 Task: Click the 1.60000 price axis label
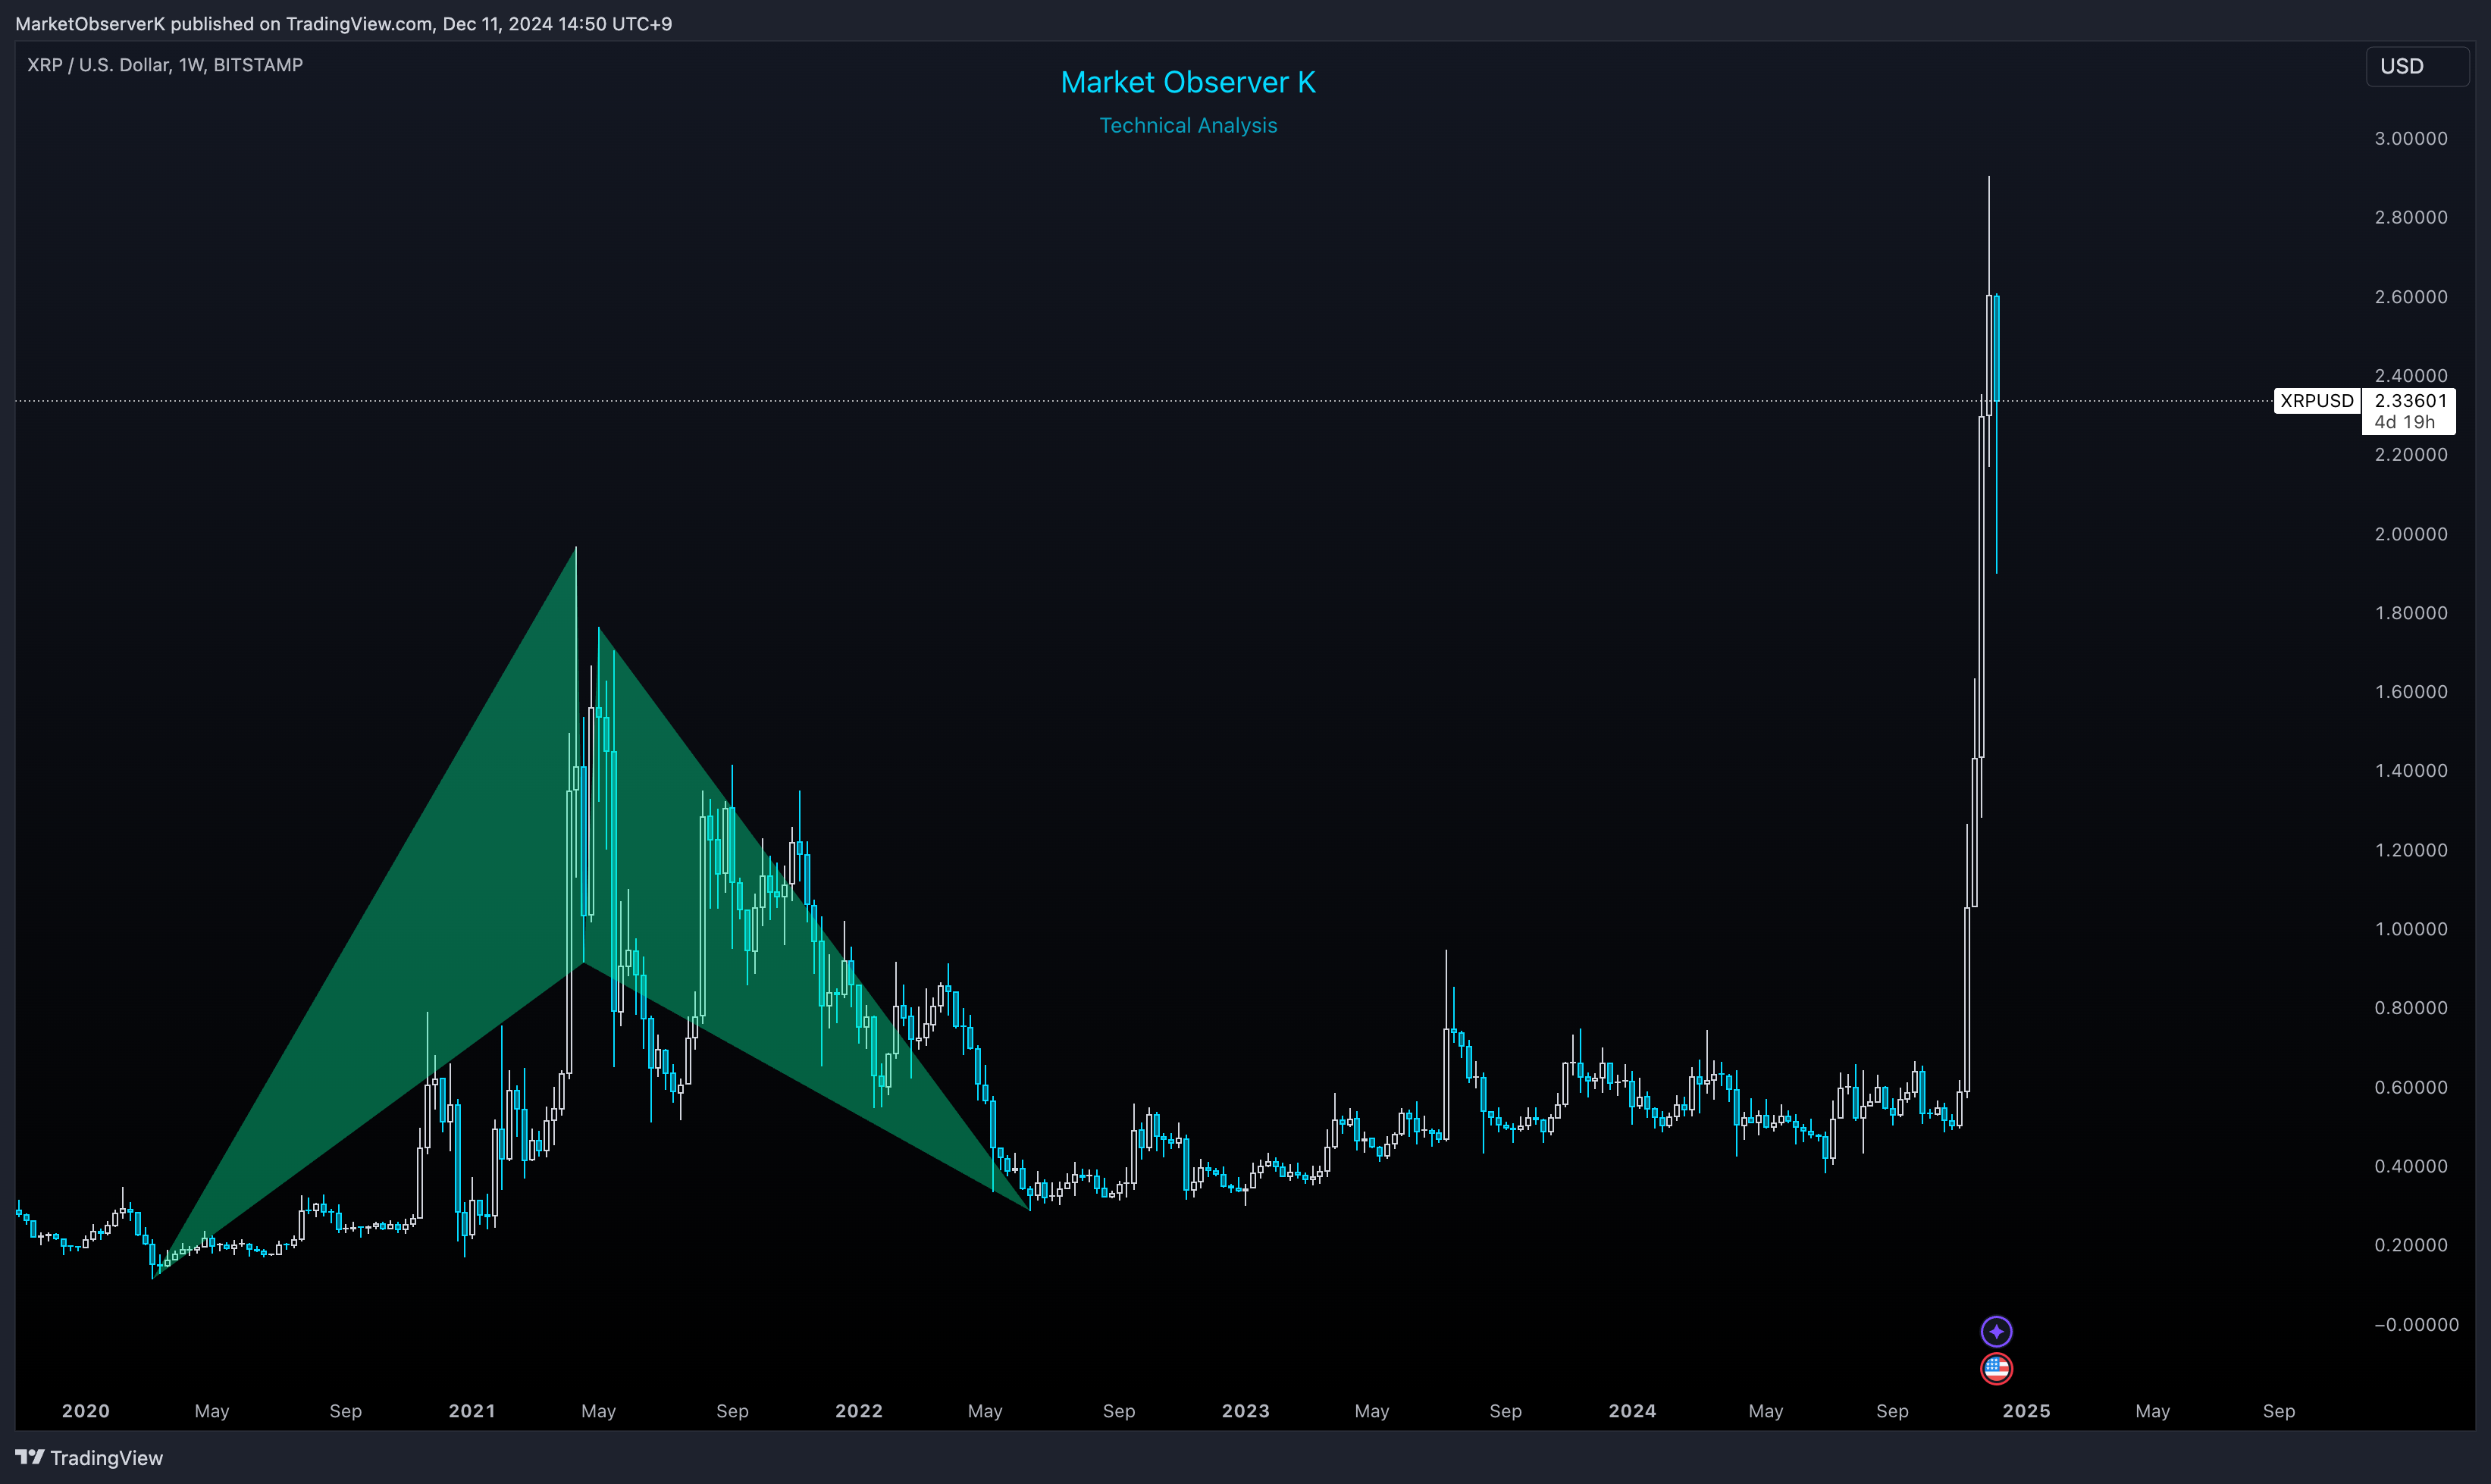coord(2411,691)
